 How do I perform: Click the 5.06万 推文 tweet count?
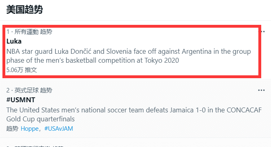22,70
